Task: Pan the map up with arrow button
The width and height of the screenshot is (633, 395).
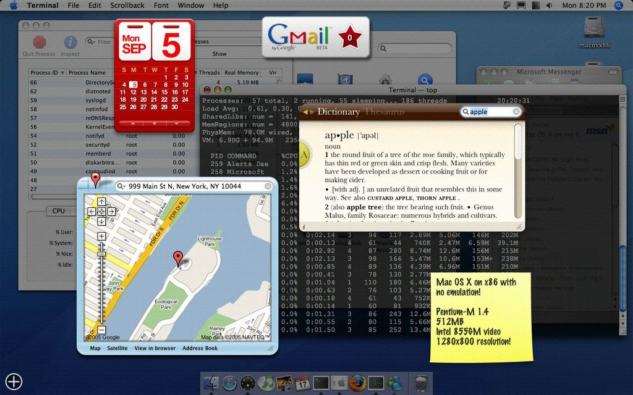Action: pyautogui.click(x=101, y=202)
